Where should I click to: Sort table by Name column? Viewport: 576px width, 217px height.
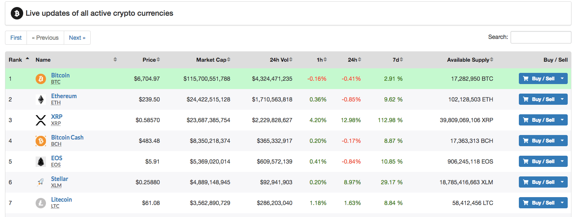tap(76, 60)
